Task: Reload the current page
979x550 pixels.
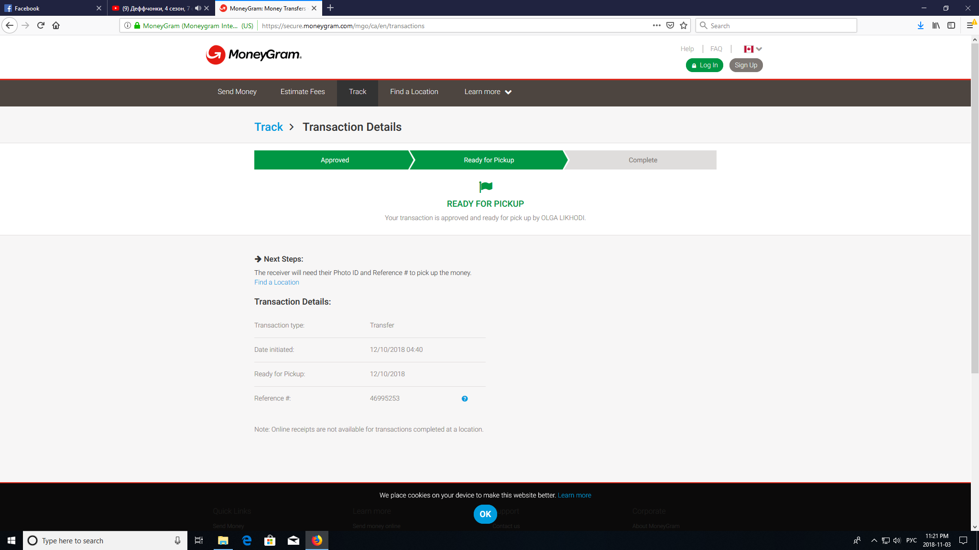Action: 41,26
